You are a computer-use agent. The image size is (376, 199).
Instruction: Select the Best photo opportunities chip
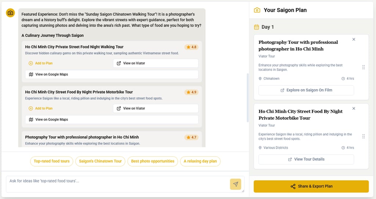[x=152, y=161]
